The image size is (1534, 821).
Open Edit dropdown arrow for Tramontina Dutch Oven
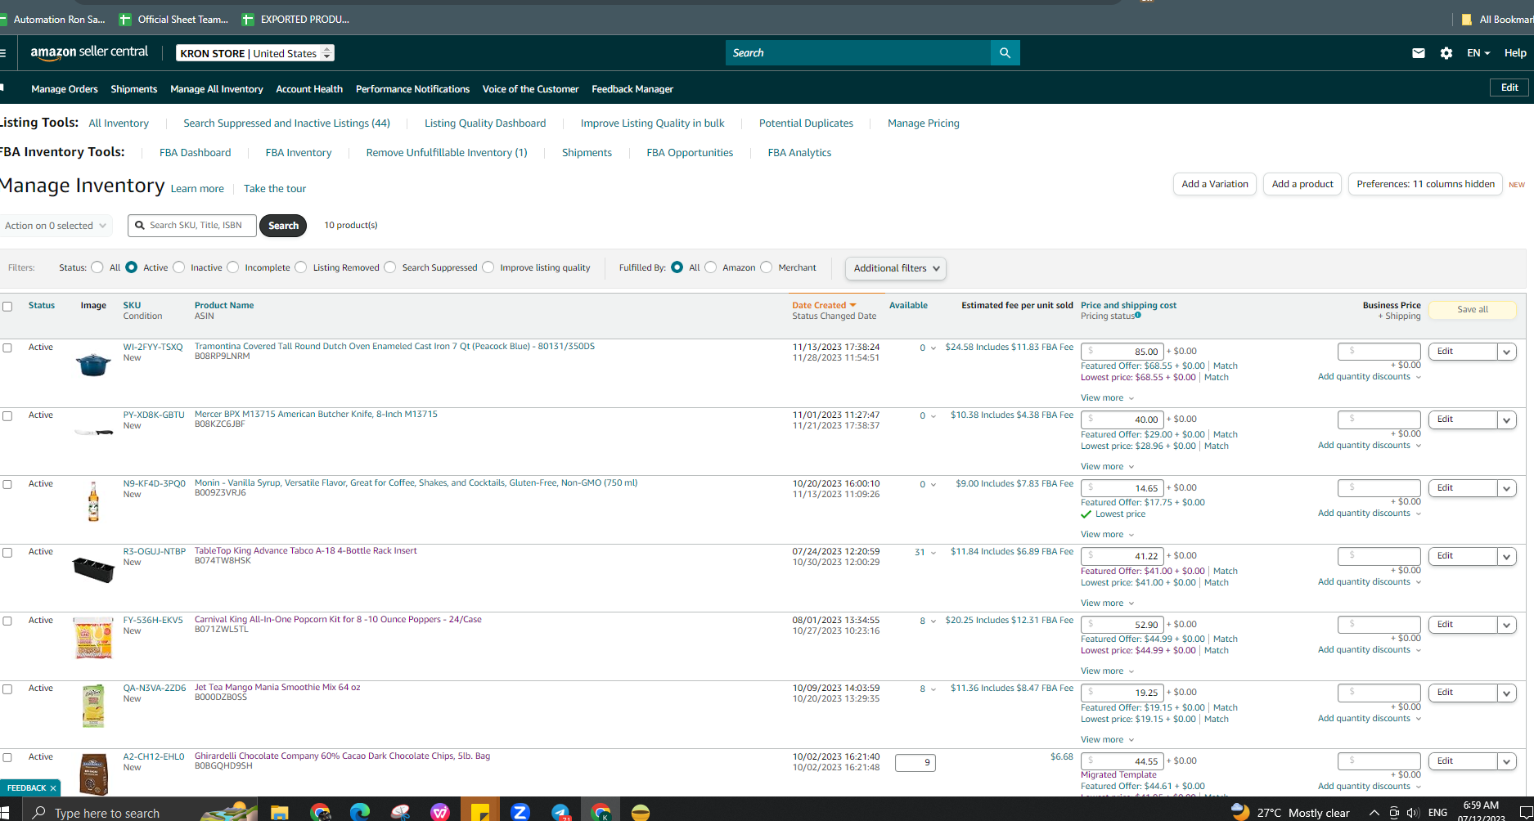click(x=1507, y=352)
